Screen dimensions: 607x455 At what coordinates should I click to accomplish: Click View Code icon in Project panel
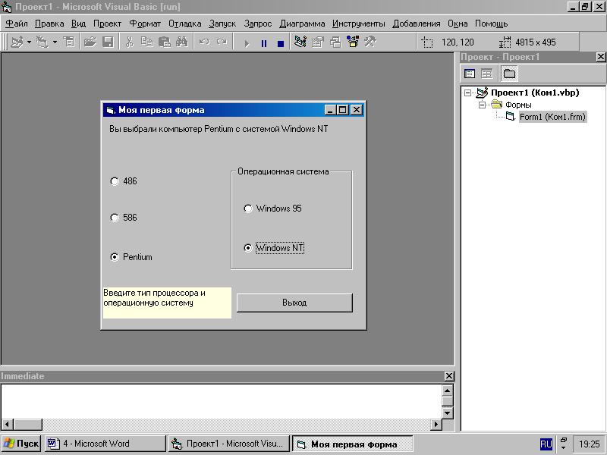470,74
